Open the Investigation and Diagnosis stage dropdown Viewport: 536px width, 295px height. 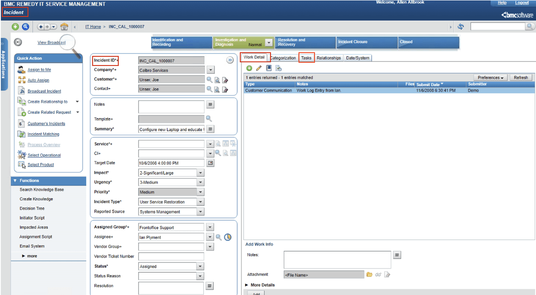(269, 42)
